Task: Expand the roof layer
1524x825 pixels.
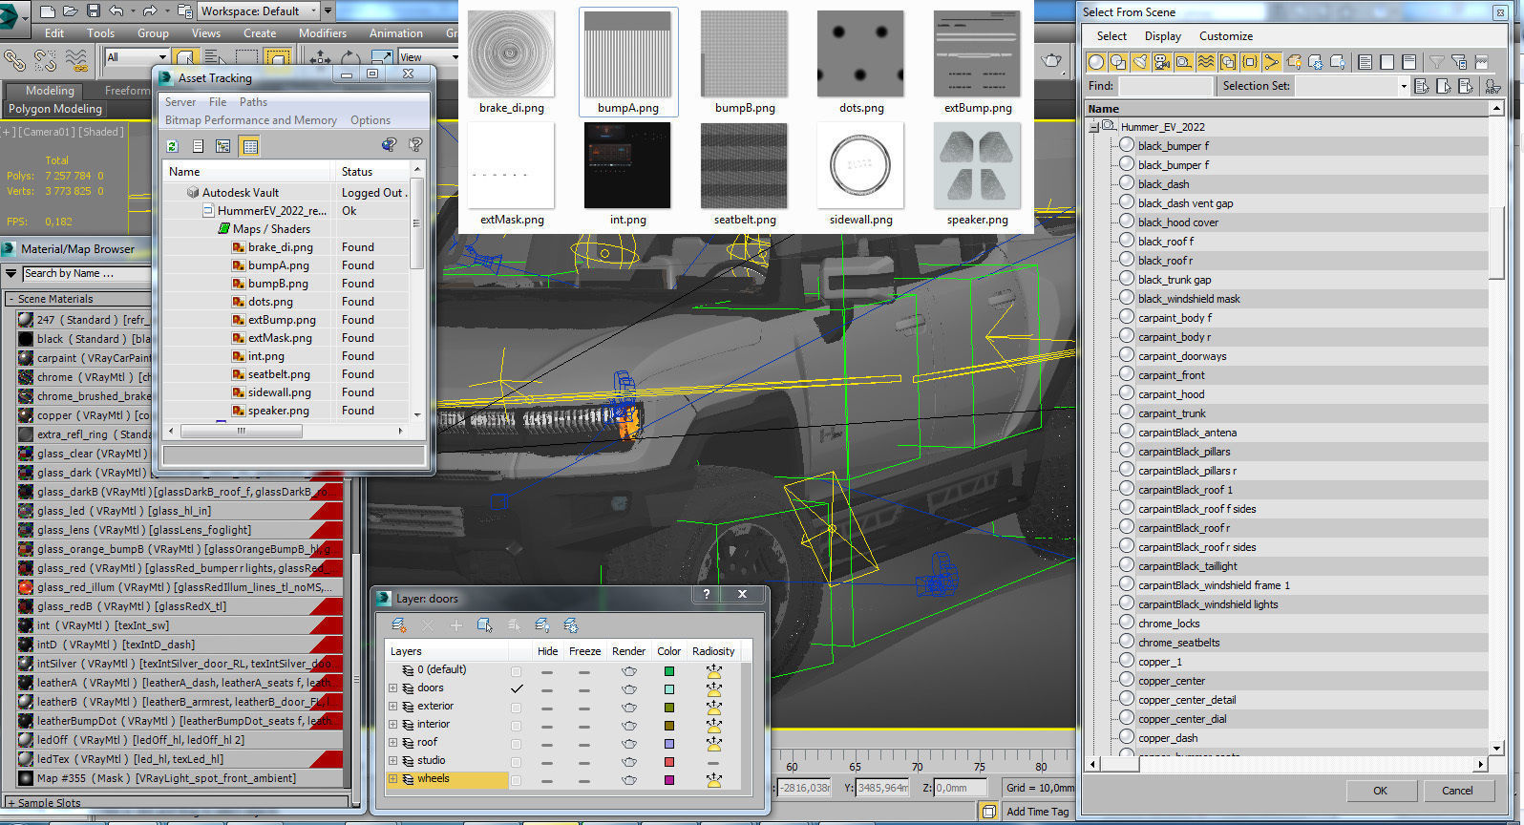Action: coord(392,743)
